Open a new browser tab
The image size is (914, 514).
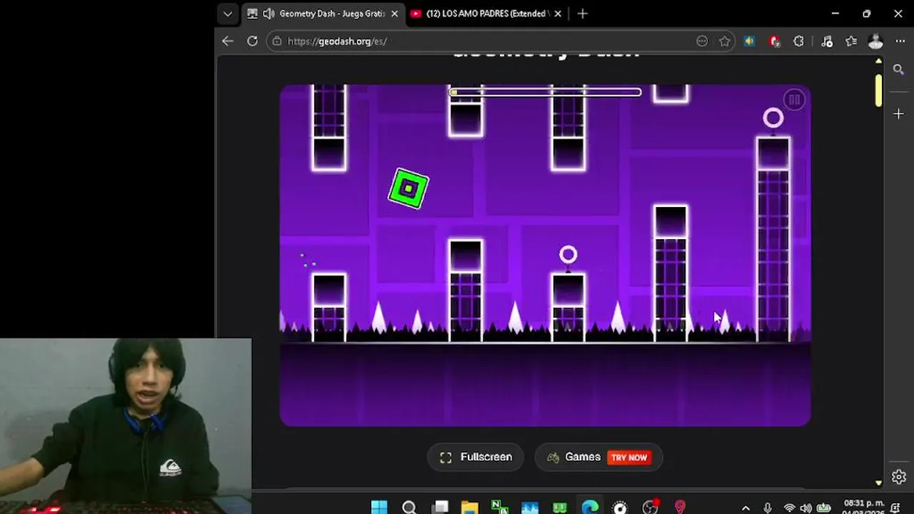(x=582, y=14)
